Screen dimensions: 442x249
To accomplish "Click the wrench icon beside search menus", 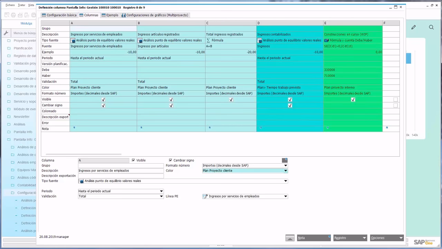I will click(6, 33).
